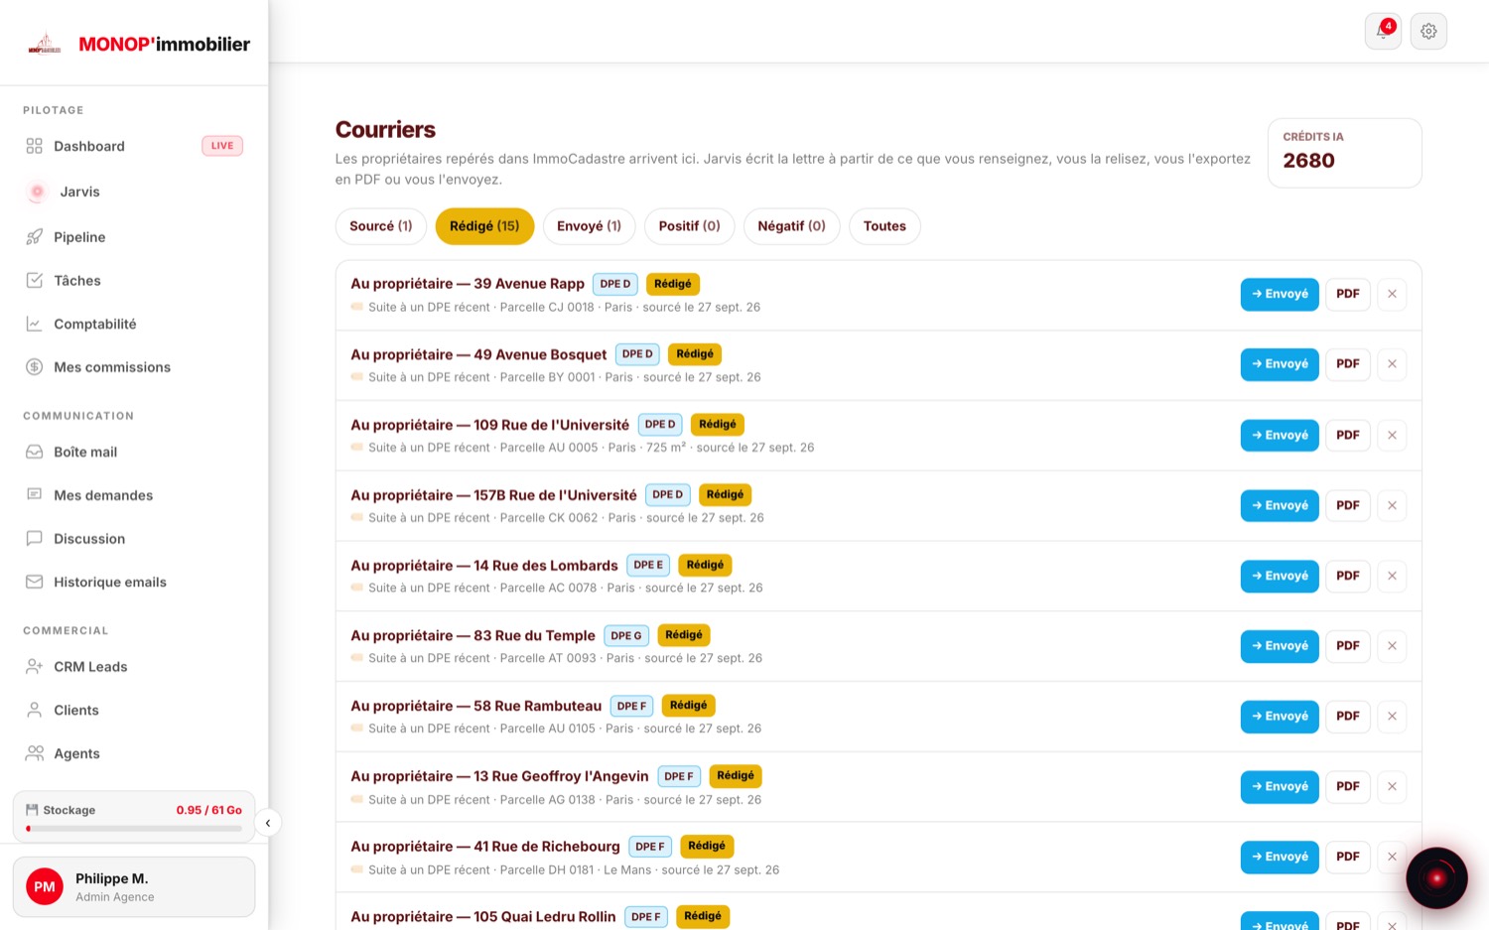Switch to the Envoyé (1) tab
1489x930 pixels.
coord(590,226)
